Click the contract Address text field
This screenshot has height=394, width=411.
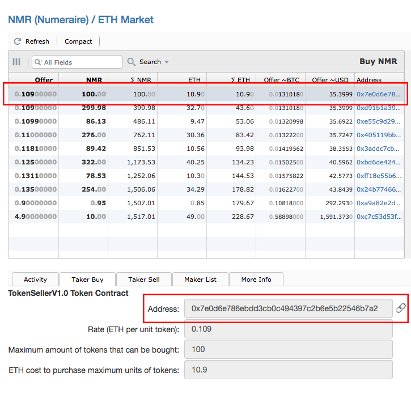pos(289,308)
